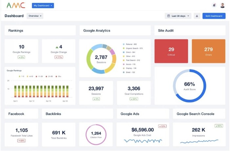The image size is (230, 151).
Task: Toggle the Social legend series
Action: (x=129, y=64)
